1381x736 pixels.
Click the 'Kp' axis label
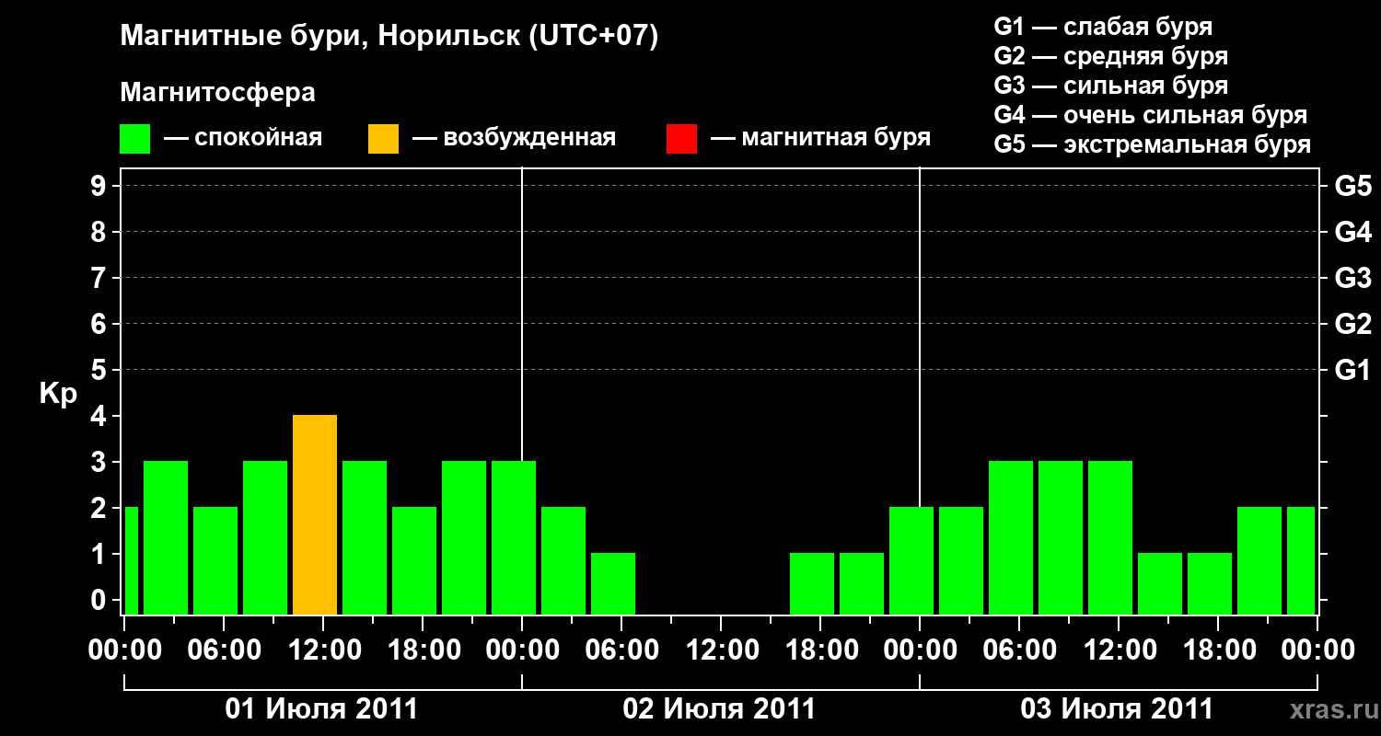click(58, 394)
